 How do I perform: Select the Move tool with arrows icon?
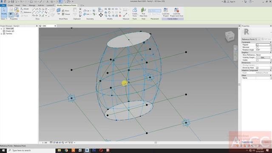point(101,15)
